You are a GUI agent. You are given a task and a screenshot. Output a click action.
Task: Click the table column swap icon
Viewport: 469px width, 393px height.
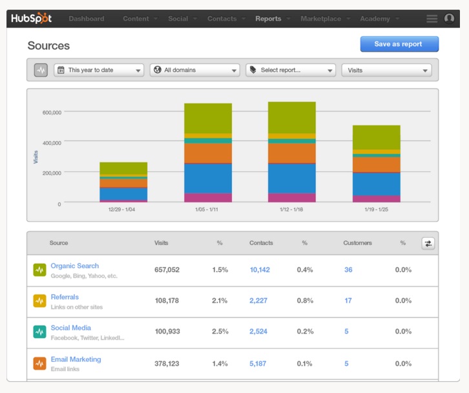[x=428, y=243]
